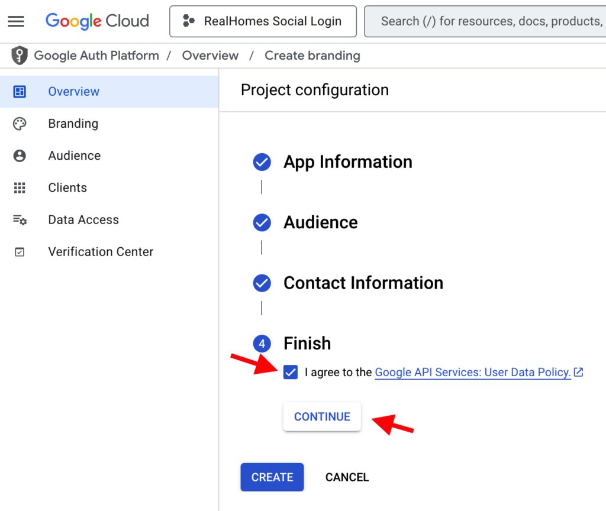Image resolution: width=606 pixels, height=511 pixels.
Task: Expand the Contact Information step
Action: (x=363, y=283)
